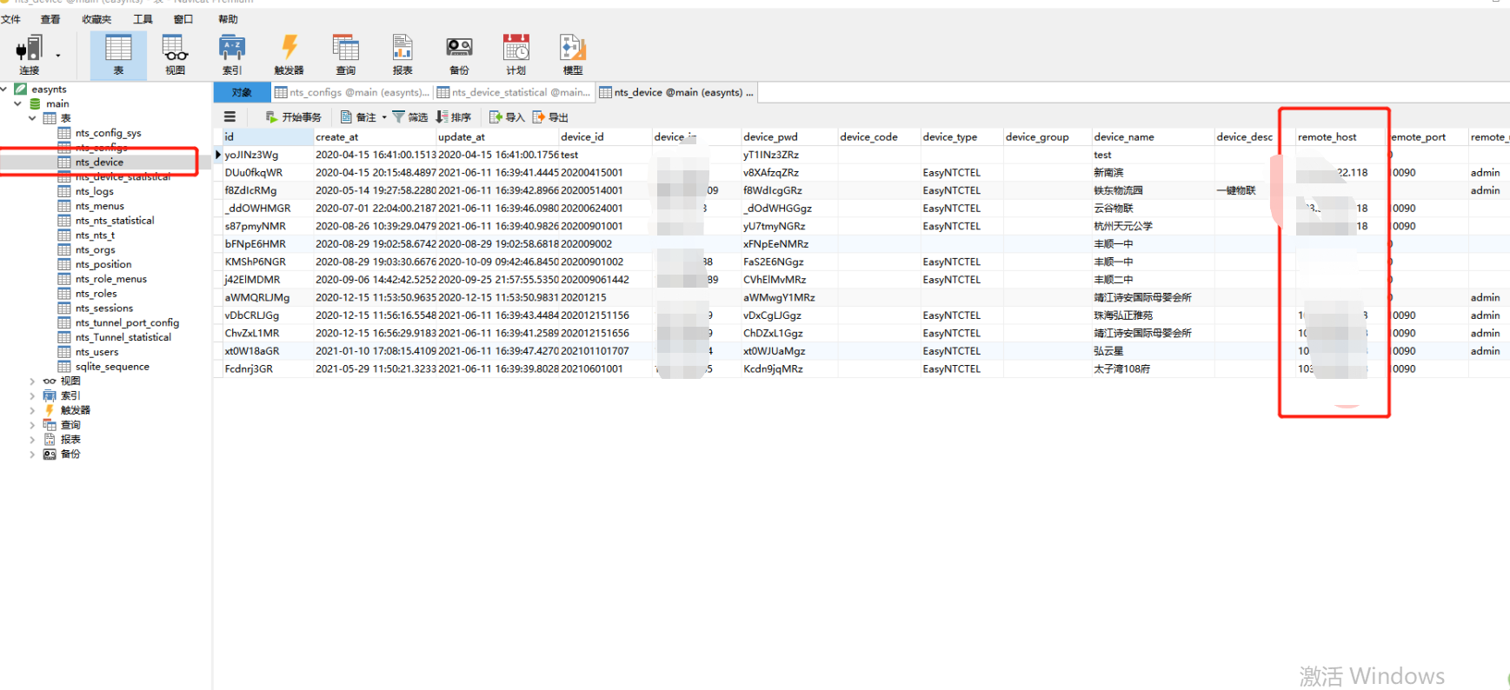Click the 查询 icon in main toolbar
1510x690 pixels.
coord(346,55)
